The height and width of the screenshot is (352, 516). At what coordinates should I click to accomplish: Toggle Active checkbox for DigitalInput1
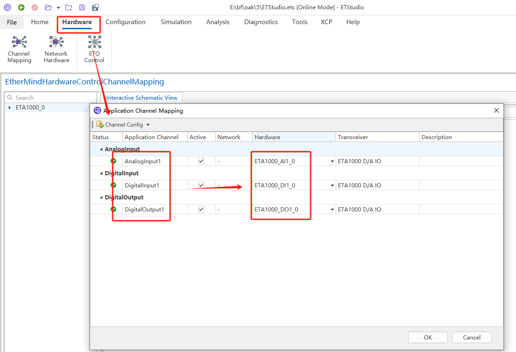[x=201, y=185]
